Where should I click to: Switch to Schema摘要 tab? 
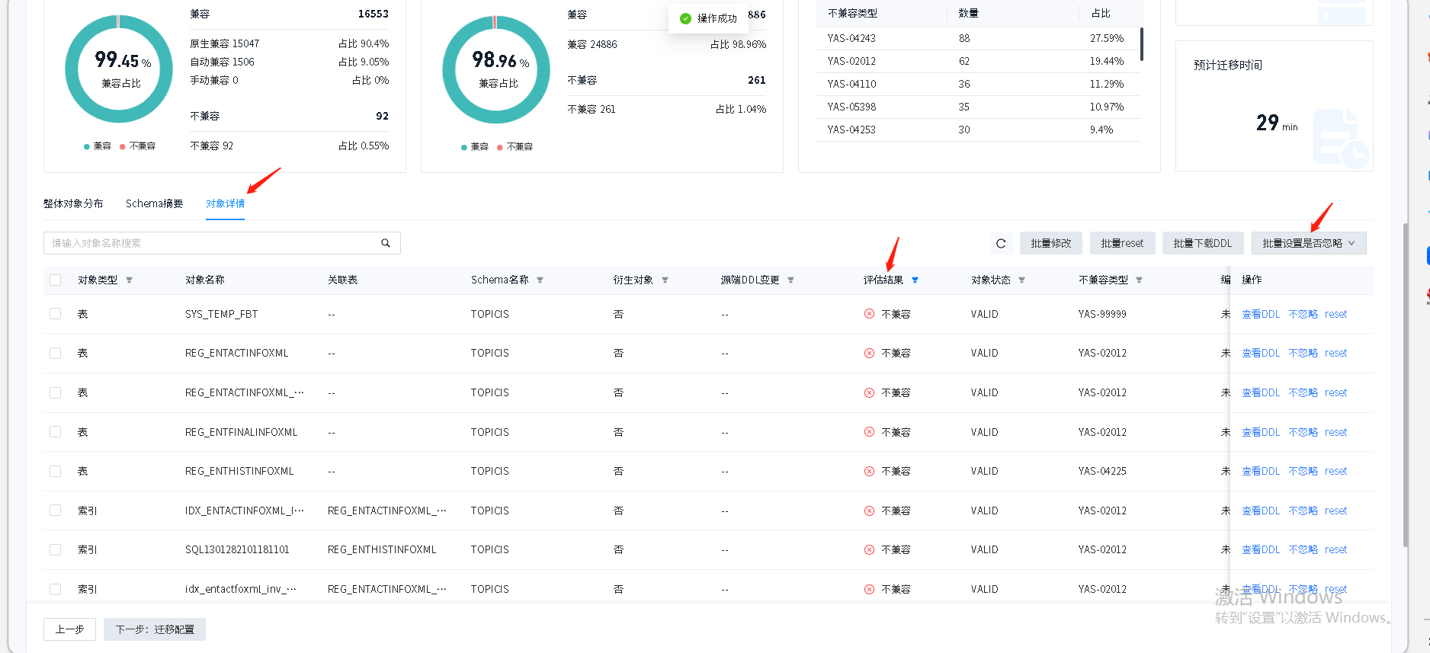click(x=154, y=203)
